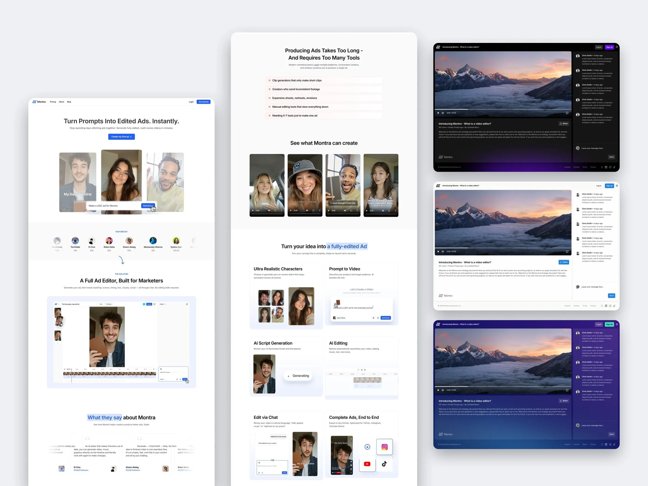This screenshot has height=486, width=648.
Task: Click Pricing in the Montra landing nav
Action: [x=53, y=102]
